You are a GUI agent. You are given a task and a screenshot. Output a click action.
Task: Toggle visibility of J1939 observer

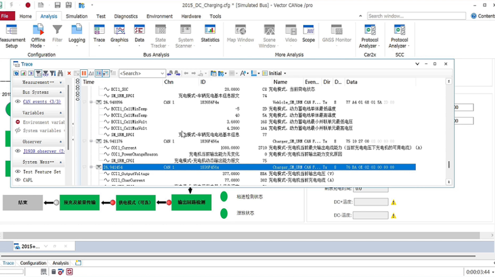click(18, 151)
